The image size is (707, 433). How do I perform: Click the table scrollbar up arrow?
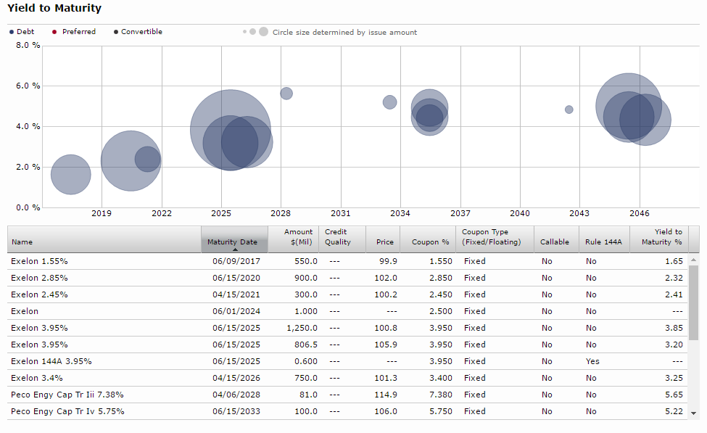click(x=693, y=260)
